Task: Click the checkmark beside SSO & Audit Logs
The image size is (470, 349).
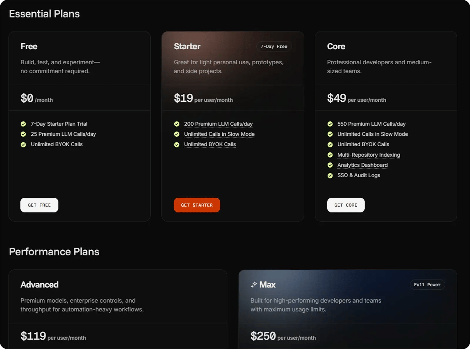Action: 330,175
